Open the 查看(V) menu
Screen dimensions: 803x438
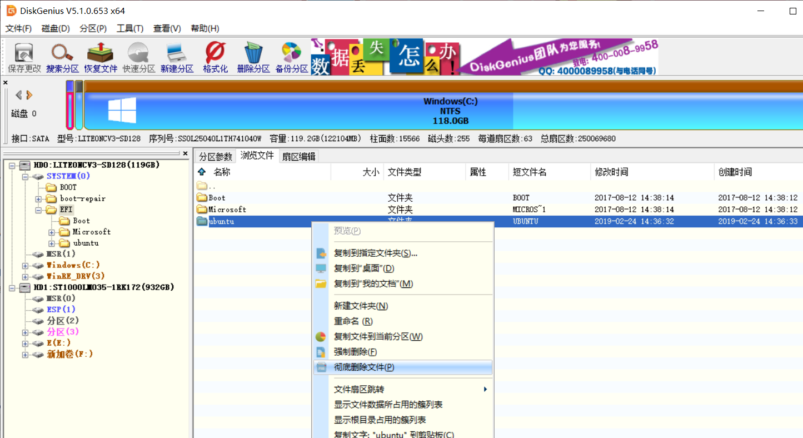coord(166,28)
